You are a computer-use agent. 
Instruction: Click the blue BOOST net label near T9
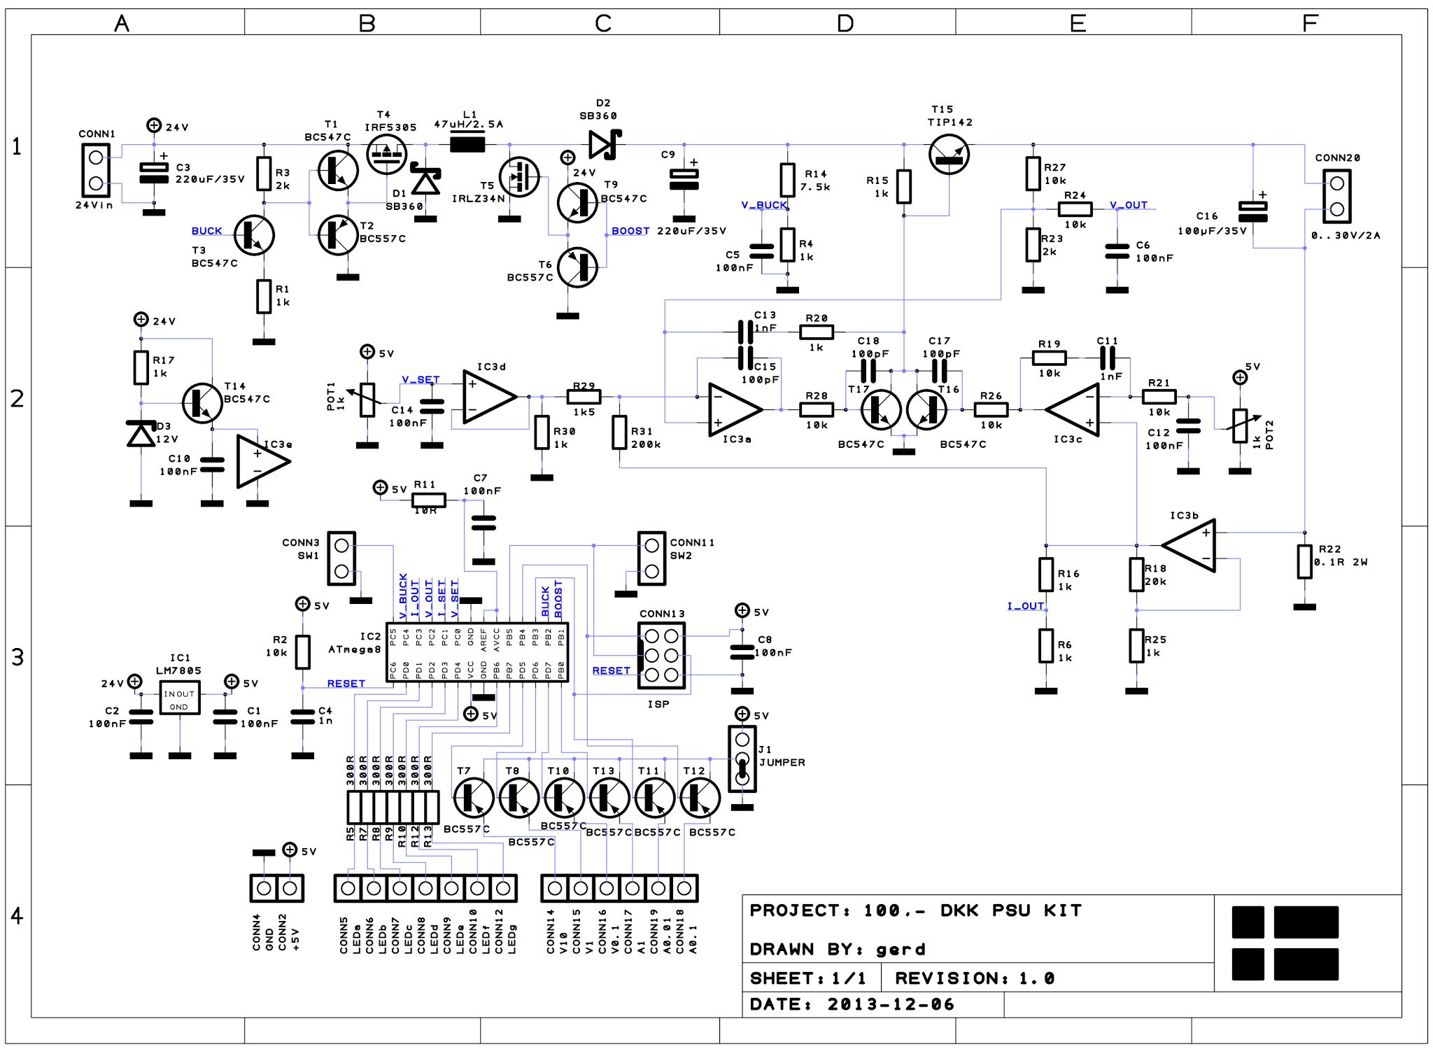[630, 231]
